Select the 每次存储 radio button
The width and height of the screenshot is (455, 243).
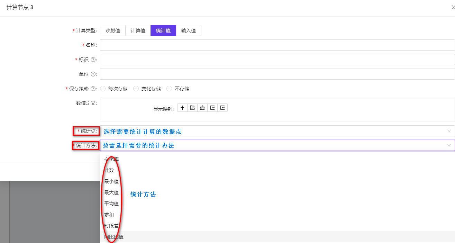pyautogui.click(x=103, y=89)
